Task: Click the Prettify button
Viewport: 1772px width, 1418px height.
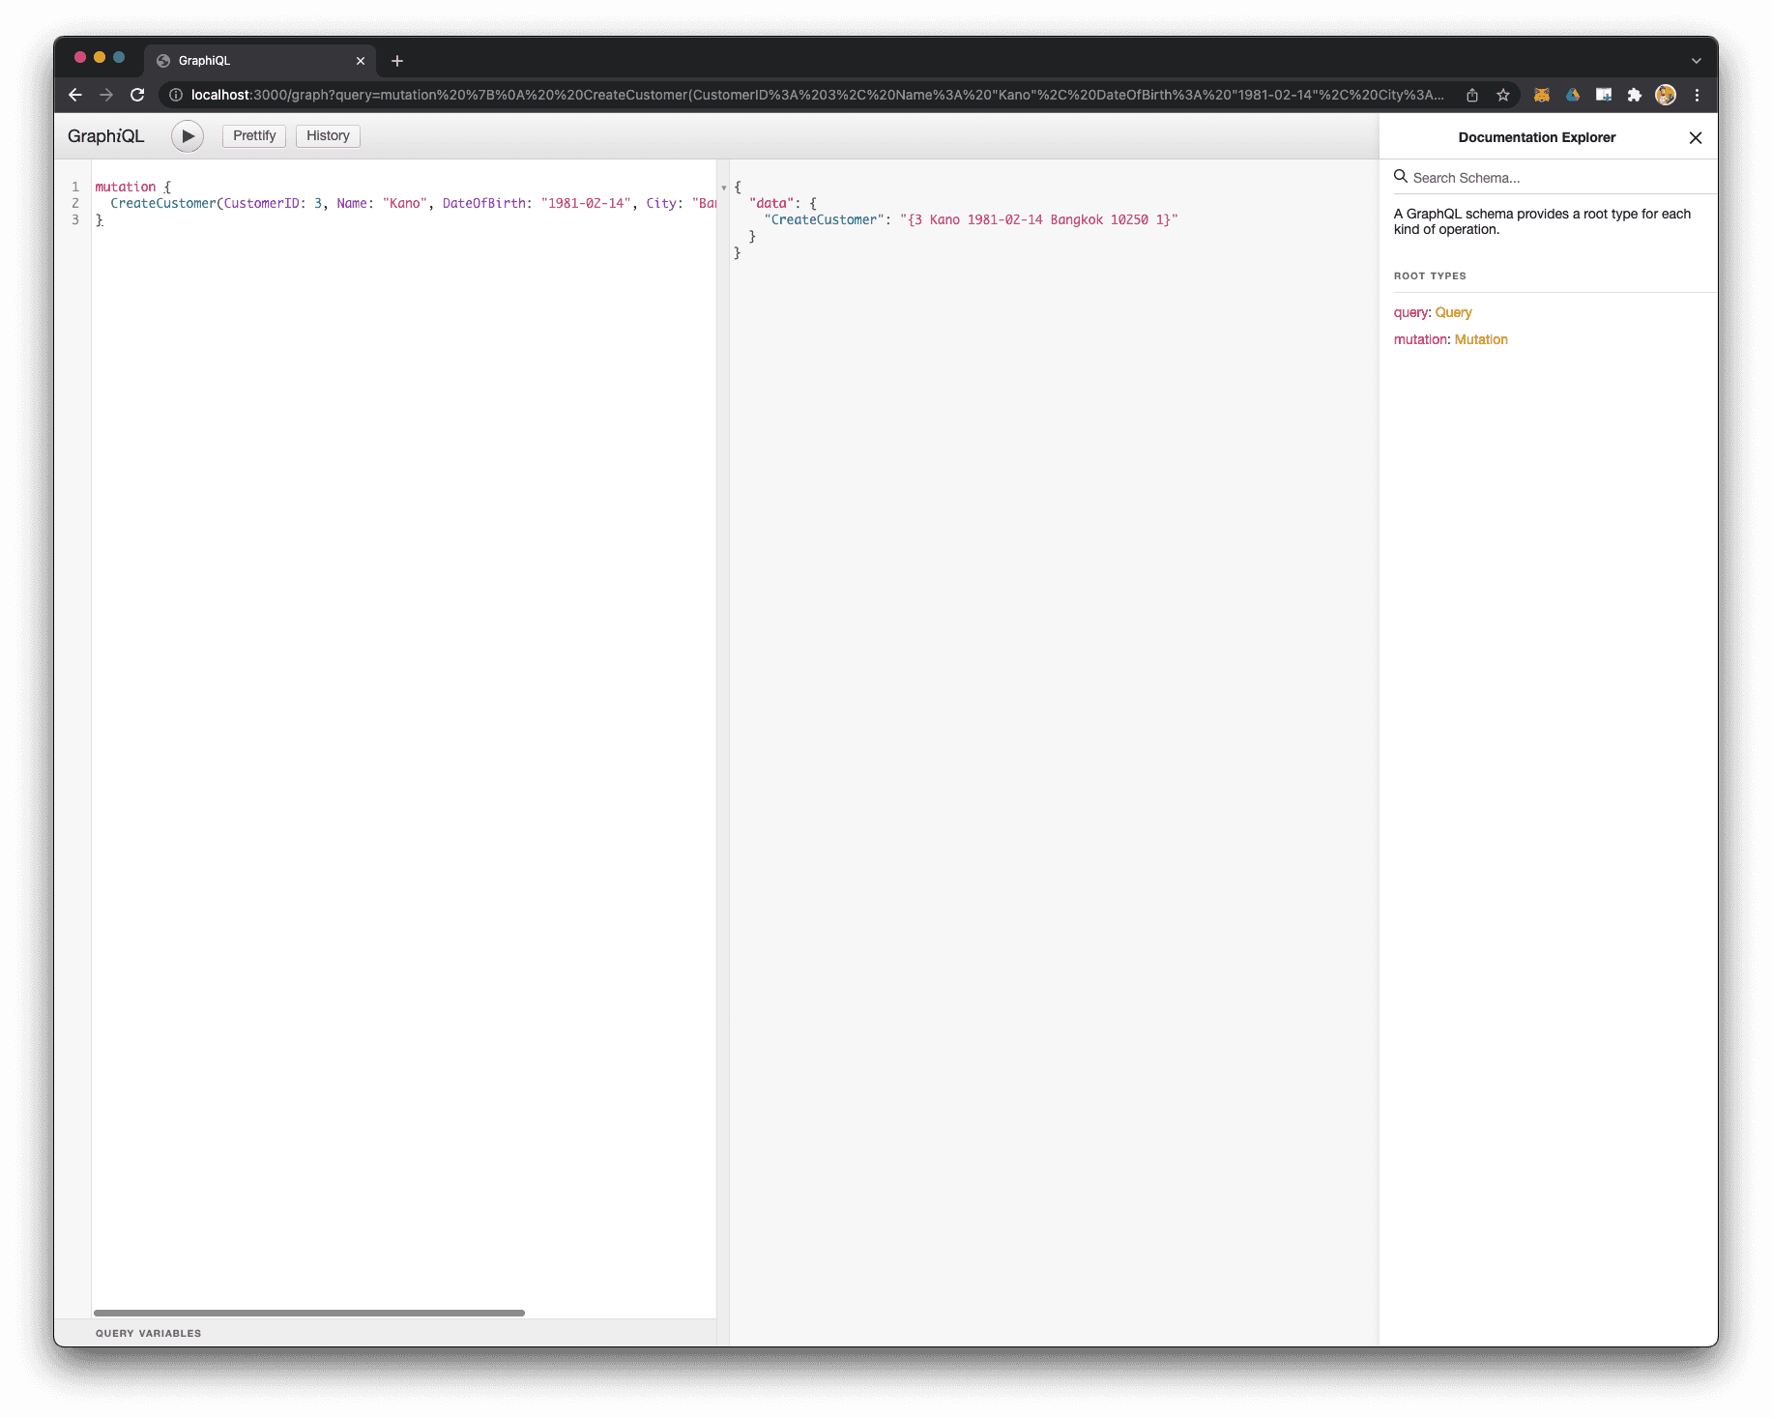Action: (x=253, y=135)
